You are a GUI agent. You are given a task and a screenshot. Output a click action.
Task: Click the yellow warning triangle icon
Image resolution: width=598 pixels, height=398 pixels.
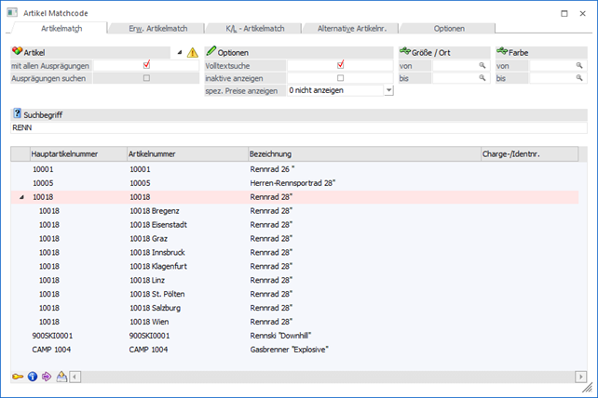point(192,53)
